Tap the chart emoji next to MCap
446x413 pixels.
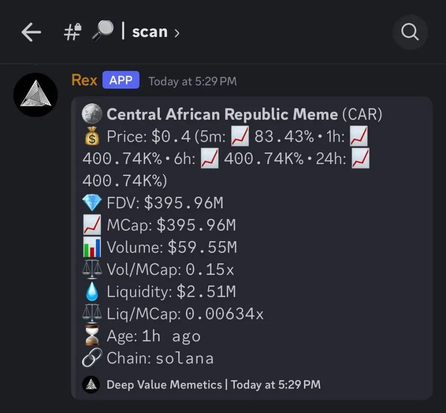pyautogui.click(x=92, y=225)
